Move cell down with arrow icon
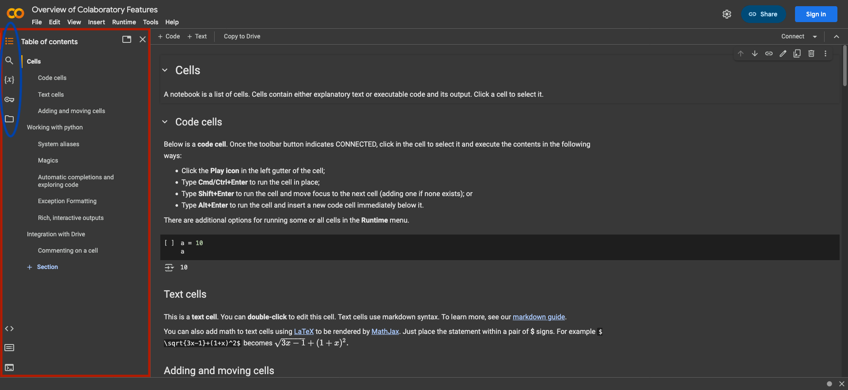 [755, 53]
